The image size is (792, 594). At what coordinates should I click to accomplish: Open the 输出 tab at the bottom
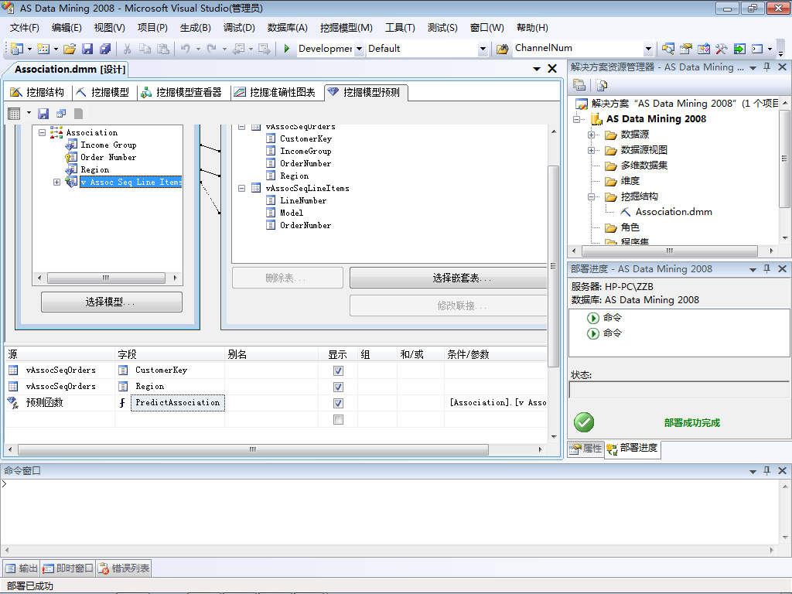coord(22,568)
